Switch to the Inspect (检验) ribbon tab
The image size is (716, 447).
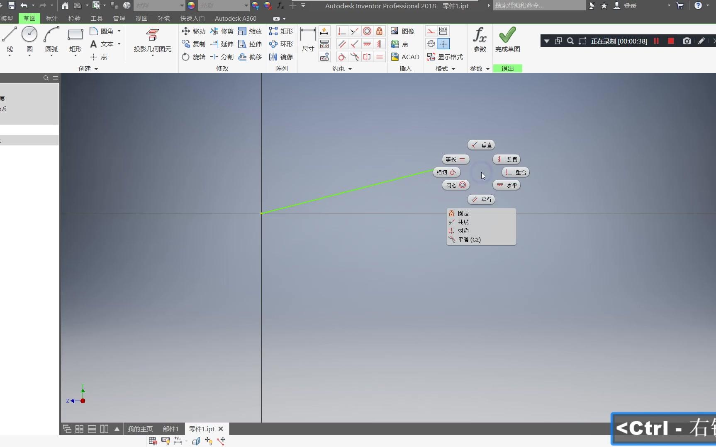tap(74, 19)
